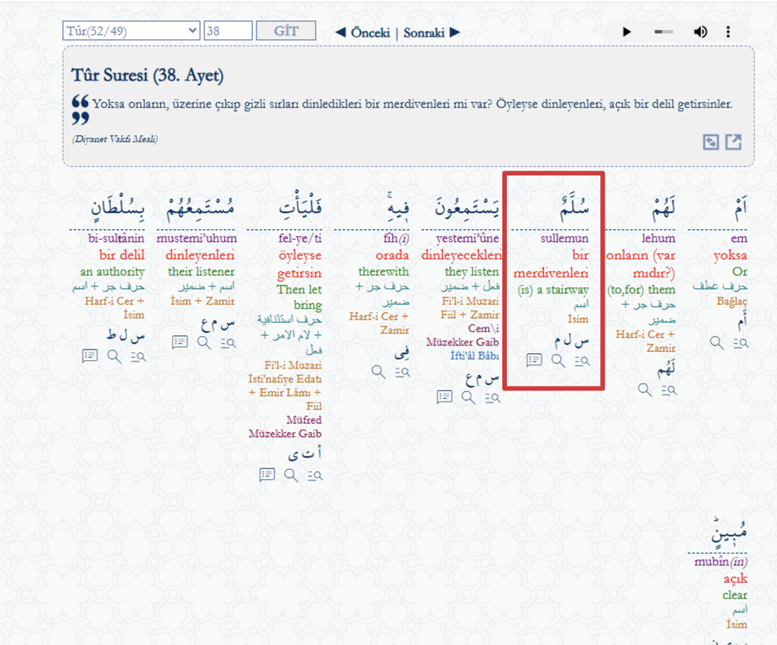Open the notes icon under fel-ye/ti

pyautogui.click(x=267, y=474)
